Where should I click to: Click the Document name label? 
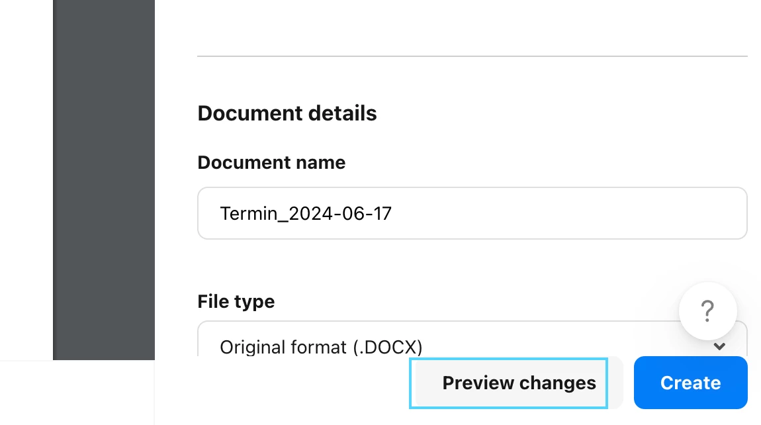click(271, 162)
